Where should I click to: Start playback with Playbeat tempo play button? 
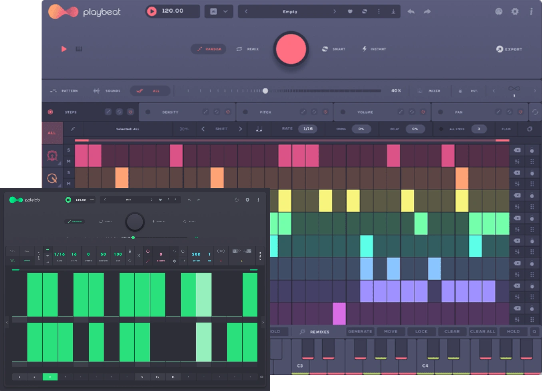[152, 11]
